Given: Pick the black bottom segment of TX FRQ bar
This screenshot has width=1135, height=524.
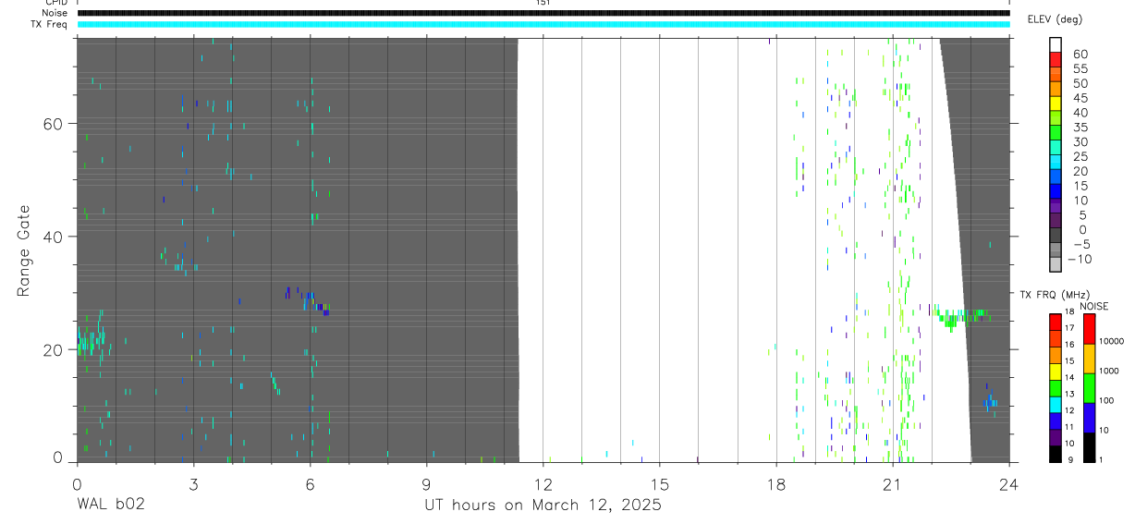Looking at the screenshot, I should (1056, 454).
